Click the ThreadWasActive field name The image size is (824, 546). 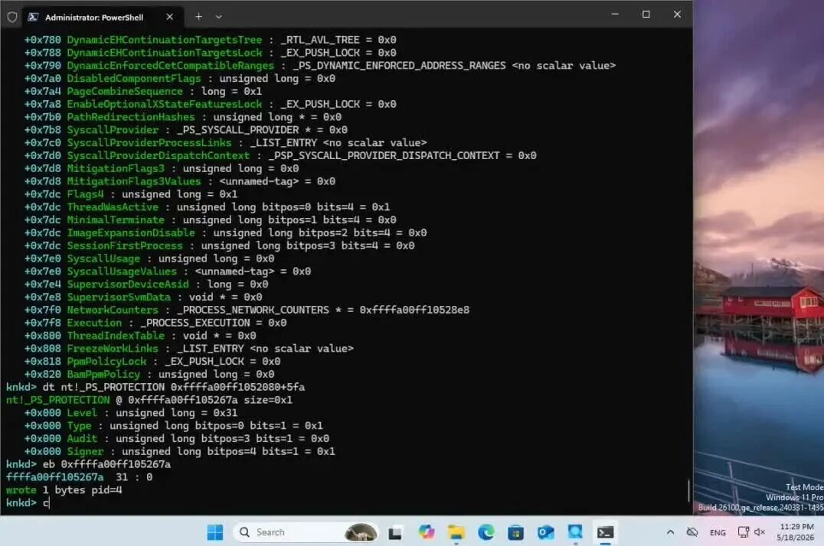click(113, 206)
